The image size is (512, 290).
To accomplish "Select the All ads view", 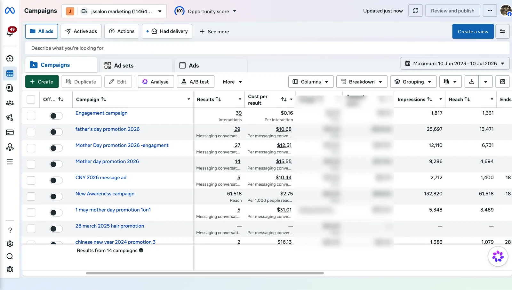I will (x=42, y=31).
